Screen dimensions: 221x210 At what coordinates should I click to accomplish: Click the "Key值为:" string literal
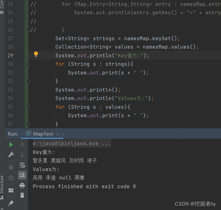(x=129, y=56)
